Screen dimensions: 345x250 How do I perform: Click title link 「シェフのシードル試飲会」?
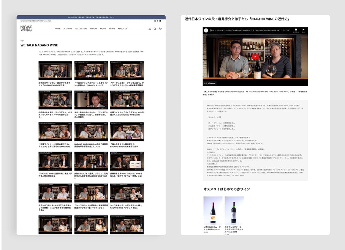point(91,206)
